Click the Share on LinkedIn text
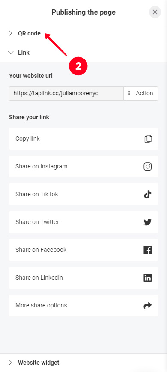The image size is (167, 372). coord(39,278)
